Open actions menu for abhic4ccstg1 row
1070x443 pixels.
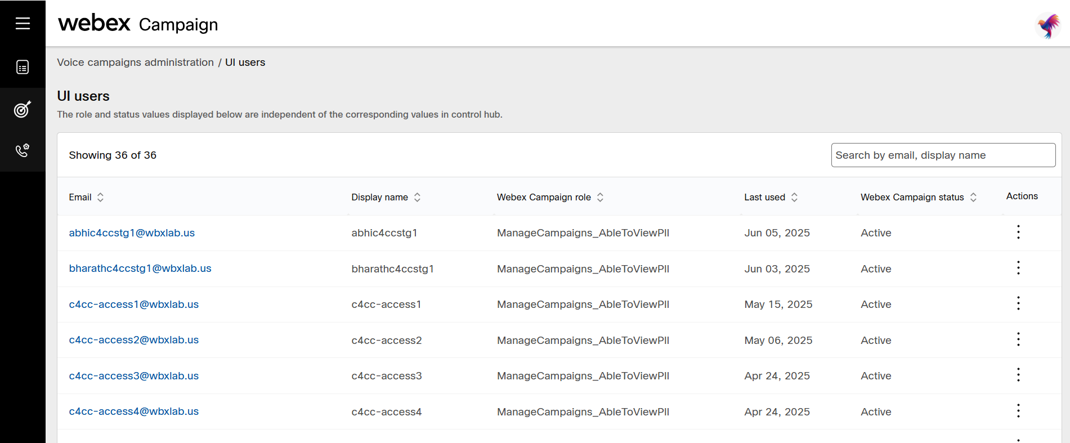point(1018,232)
